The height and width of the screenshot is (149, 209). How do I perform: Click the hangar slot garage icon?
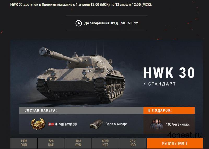coord(96,124)
